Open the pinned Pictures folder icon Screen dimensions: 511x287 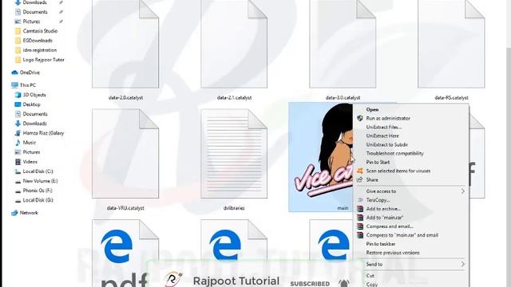pyautogui.click(x=18, y=22)
